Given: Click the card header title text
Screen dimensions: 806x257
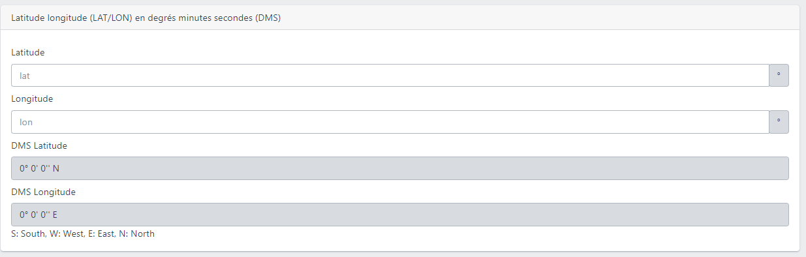Looking at the screenshot, I should pos(146,18).
